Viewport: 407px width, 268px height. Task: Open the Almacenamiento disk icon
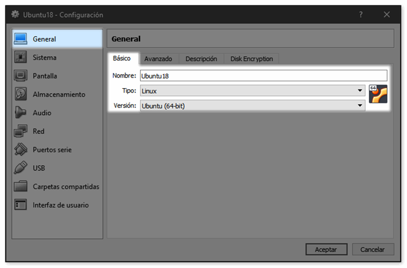(x=21, y=94)
